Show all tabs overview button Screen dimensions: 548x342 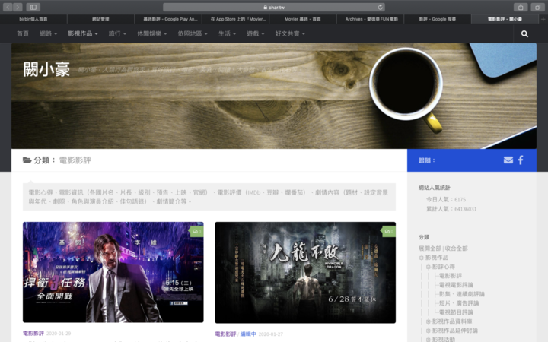pos(537,7)
